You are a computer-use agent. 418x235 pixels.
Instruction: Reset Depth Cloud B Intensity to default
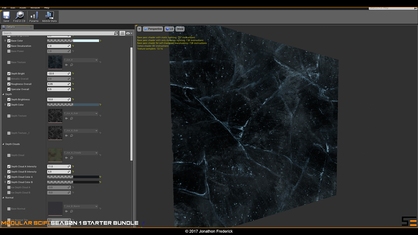click(x=73, y=172)
